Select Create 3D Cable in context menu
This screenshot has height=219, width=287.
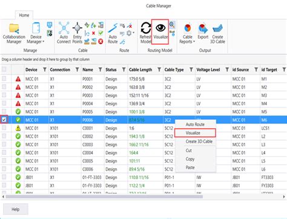pyautogui.click(x=199, y=142)
